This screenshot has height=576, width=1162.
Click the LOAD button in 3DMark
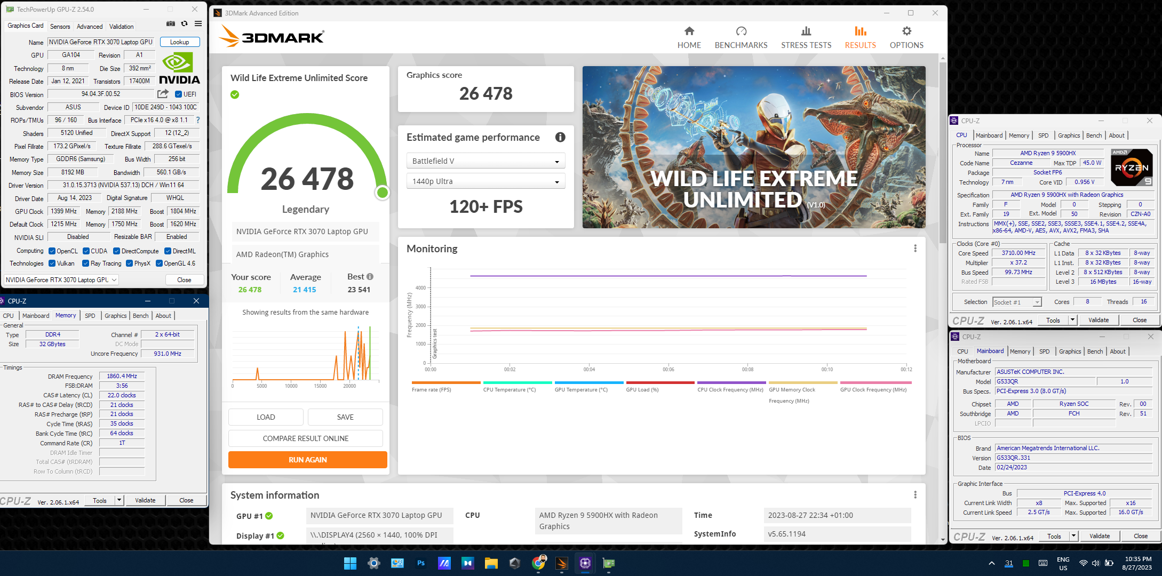(x=266, y=417)
